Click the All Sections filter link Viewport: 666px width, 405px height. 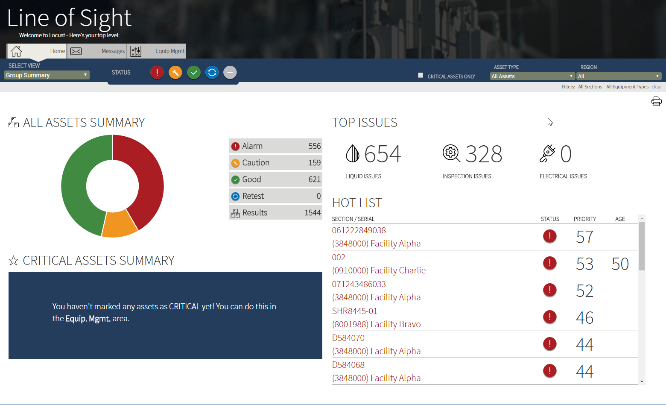click(590, 86)
